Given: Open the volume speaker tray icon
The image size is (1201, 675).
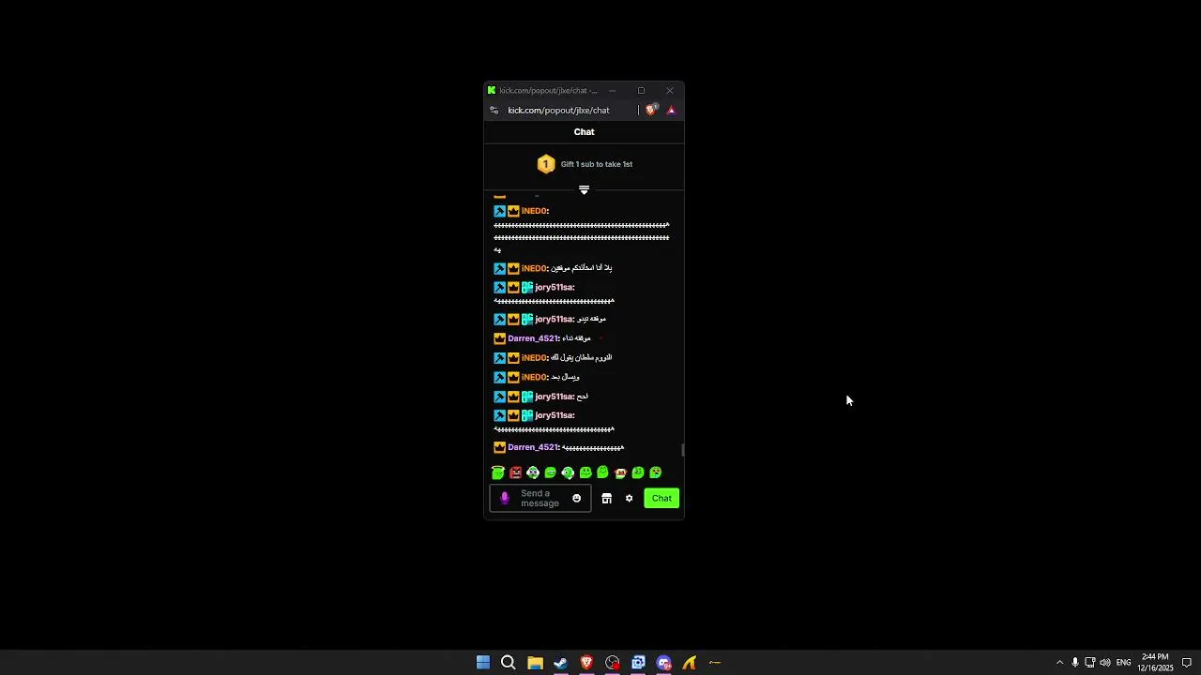Looking at the screenshot, I should pos(1104,663).
